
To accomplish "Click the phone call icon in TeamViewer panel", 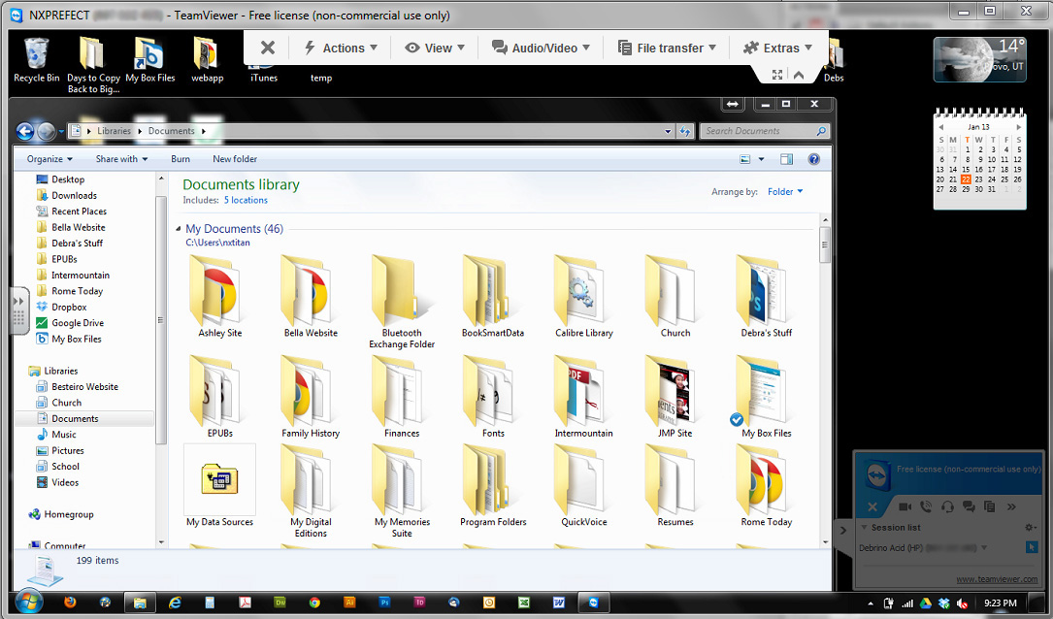I will pyautogui.click(x=926, y=506).
